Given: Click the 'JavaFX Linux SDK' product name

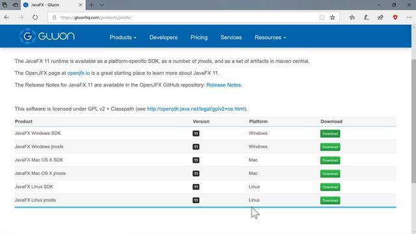Looking at the screenshot, I should click(34, 187).
